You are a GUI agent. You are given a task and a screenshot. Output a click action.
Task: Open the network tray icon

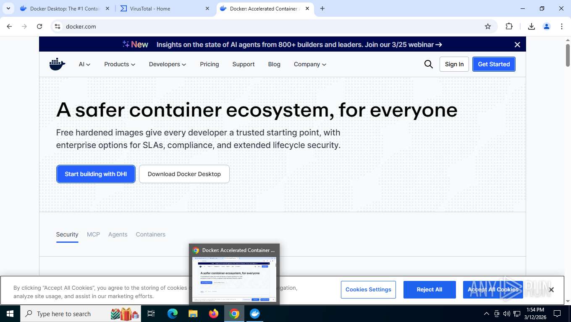(516, 314)
